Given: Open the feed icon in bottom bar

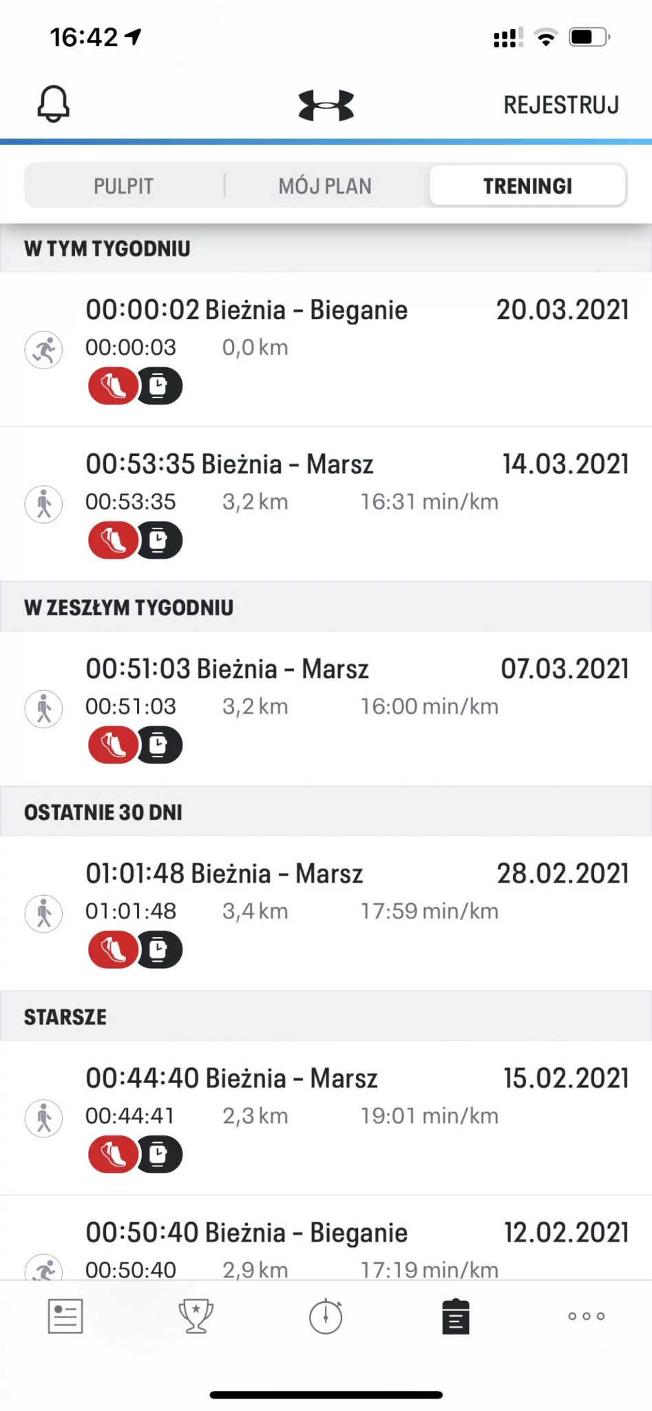Looking at the screenshot, I should click(65, 1317).
